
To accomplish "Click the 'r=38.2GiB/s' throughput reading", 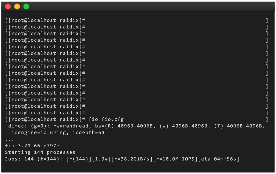I will click(x=132, y=159).
